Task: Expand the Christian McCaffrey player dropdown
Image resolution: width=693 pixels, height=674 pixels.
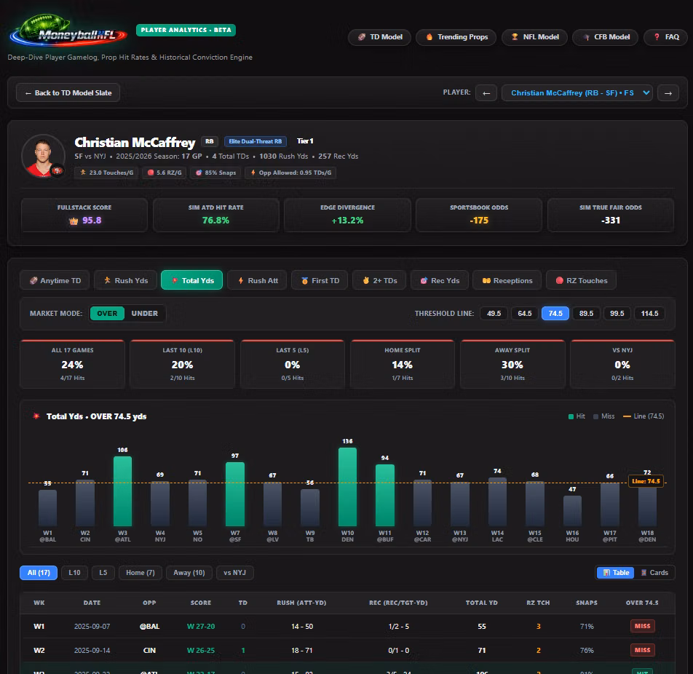Action: click(x=577, y=93)
